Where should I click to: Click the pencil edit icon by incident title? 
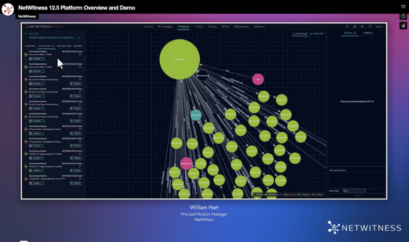(79, 38)
